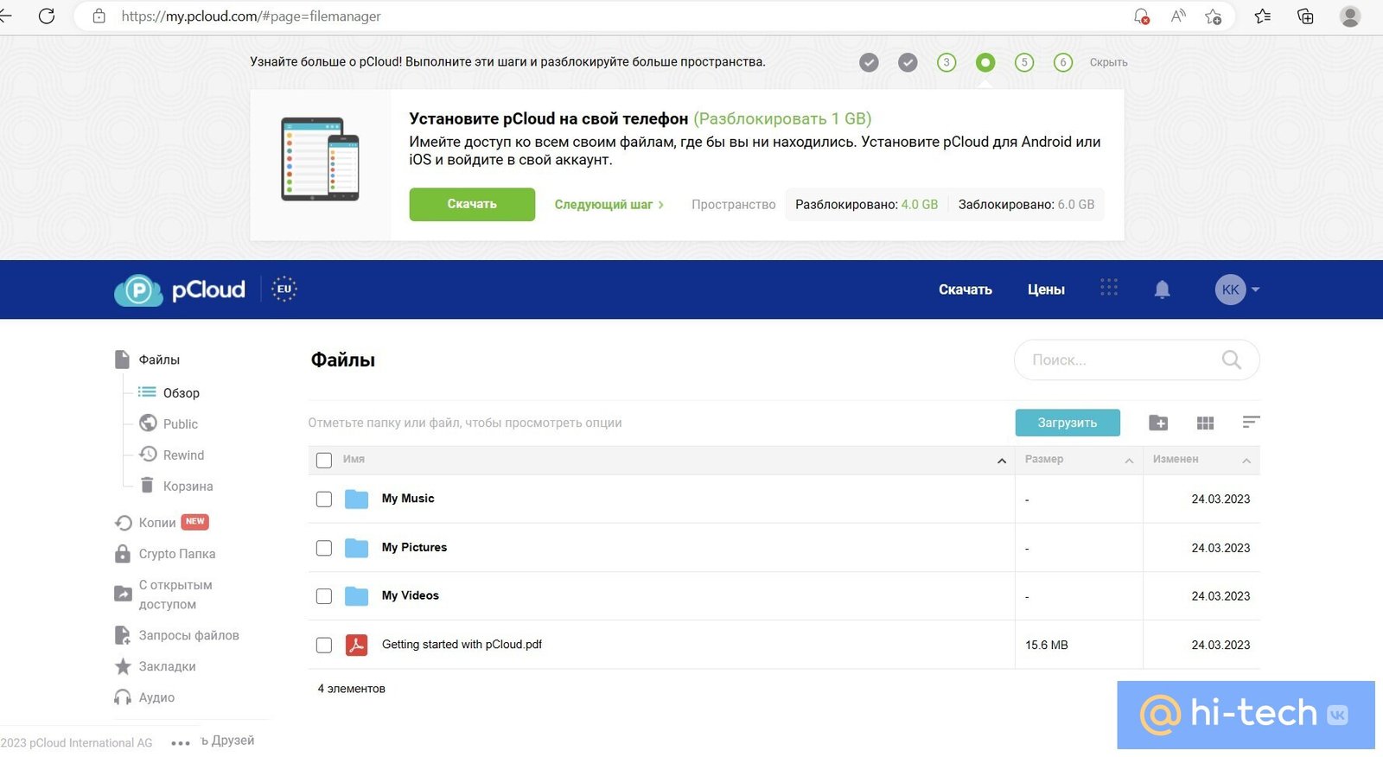This screenshot has width=1383, height=757.
Task: Open the sort options icon
Action: 1251,422
